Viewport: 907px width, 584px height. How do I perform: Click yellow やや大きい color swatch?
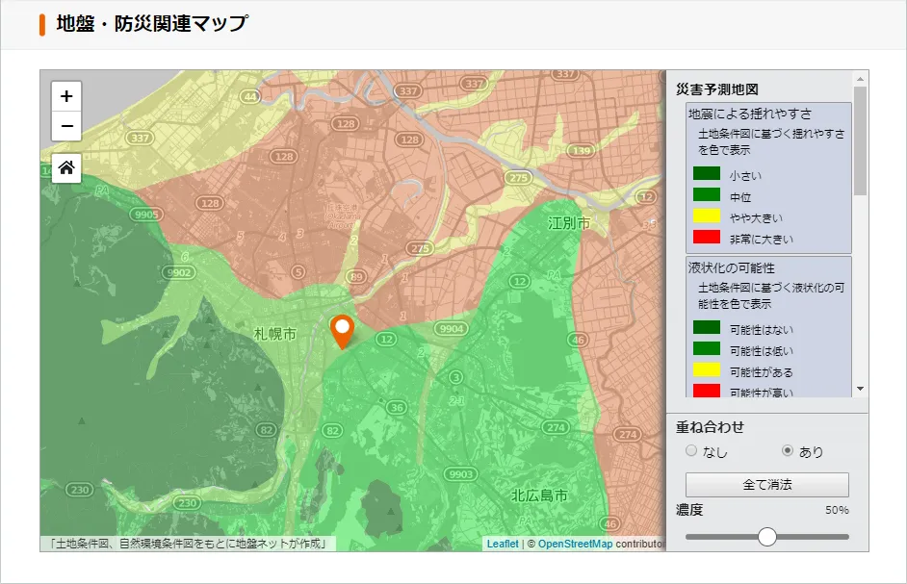[x=707, y=216]
